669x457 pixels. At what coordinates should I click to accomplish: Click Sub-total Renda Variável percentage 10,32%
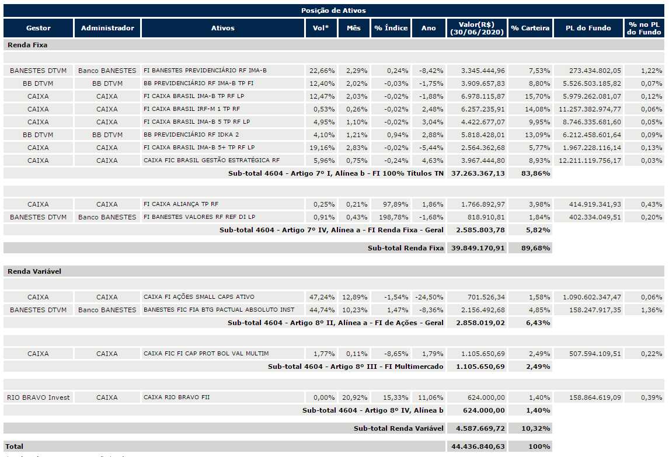click(x=536, y=428)
